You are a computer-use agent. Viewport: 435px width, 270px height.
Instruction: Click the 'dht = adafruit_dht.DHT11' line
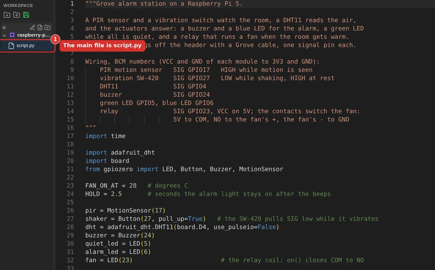pyautogui.click(x=182, y=227)
